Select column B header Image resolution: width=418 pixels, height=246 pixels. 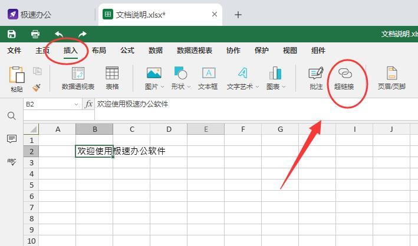(x=95, y=129)
